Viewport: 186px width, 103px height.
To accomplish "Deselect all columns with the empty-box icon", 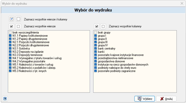I will coord(103,26).
